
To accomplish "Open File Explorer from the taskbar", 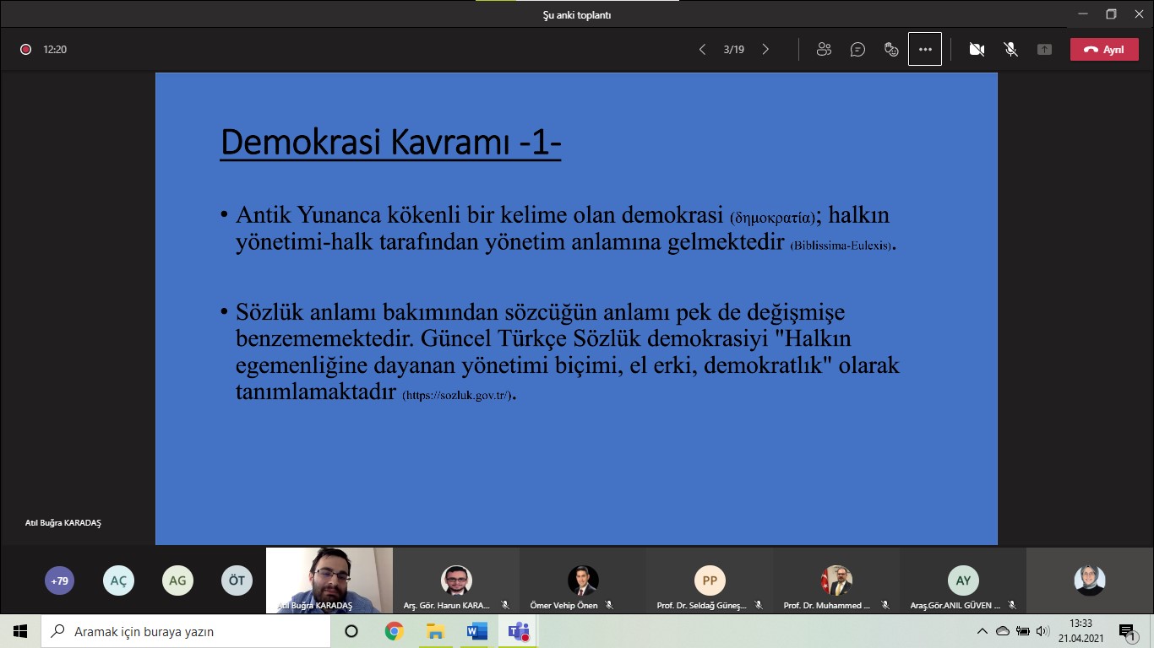I will pos(435,631).
